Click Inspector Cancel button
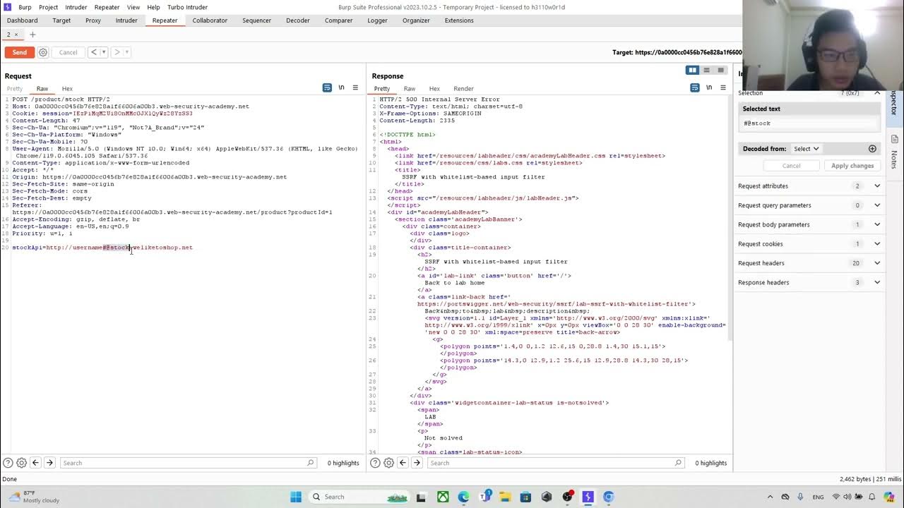The height and width of the screenshot is (508, 904). pos(791,166)
